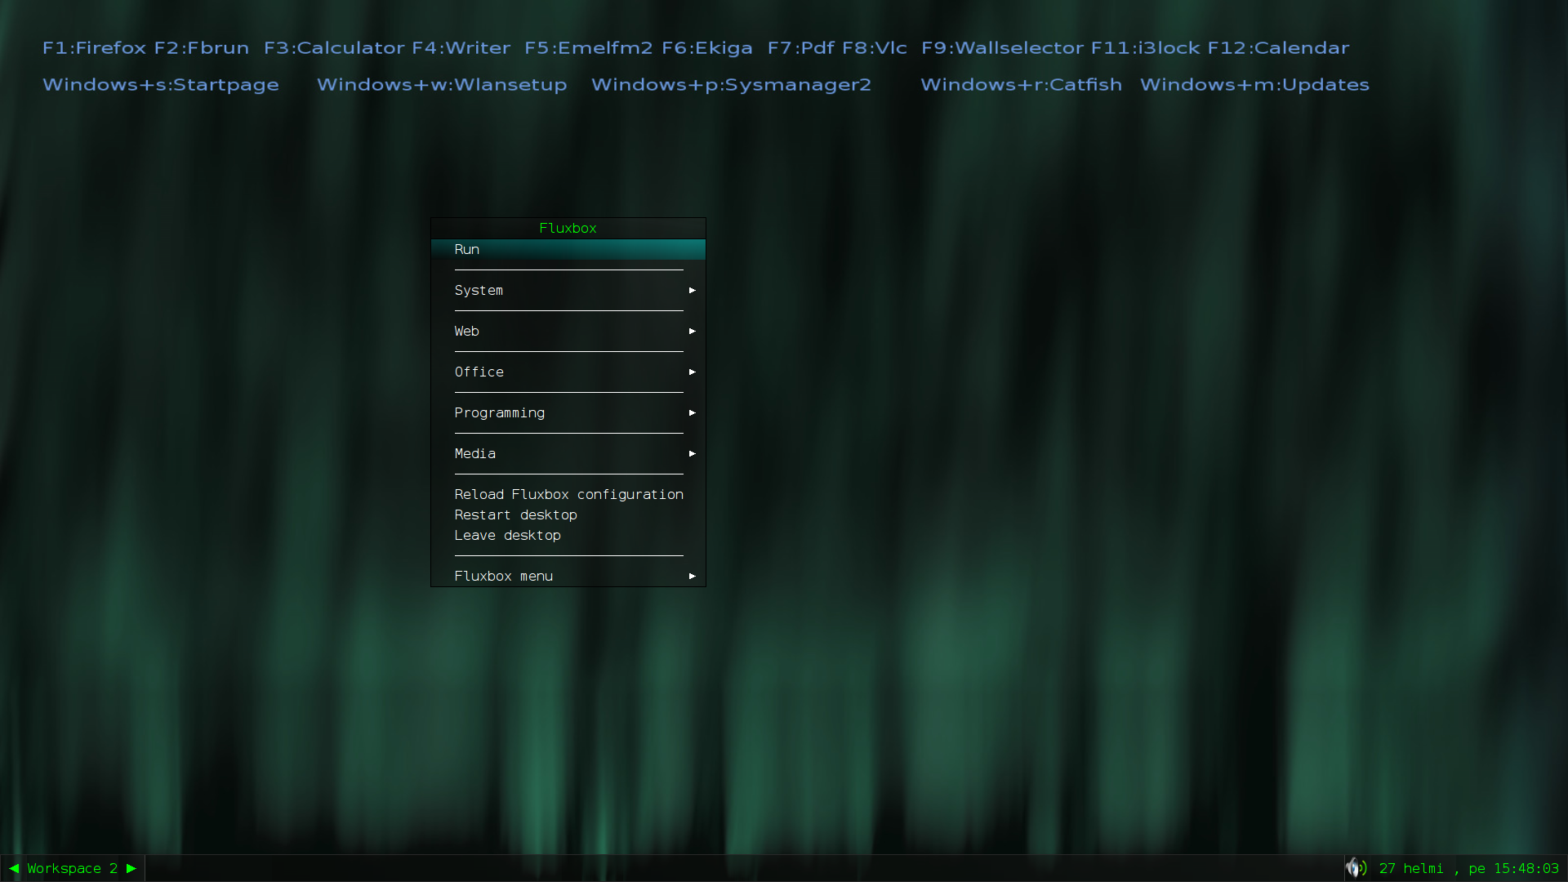Click the F2:Fbrun shortcut hint
The height and width of the screenshot is (882, 1568).
202,48
